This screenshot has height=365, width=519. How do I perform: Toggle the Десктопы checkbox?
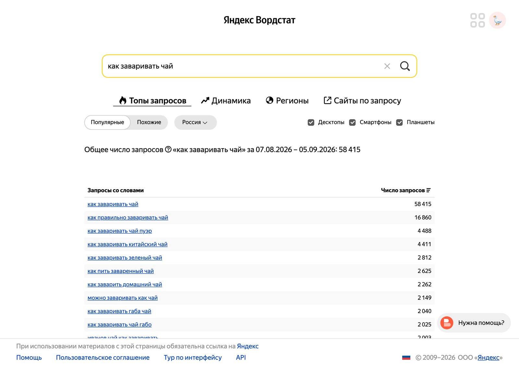[x=311, y=122]
